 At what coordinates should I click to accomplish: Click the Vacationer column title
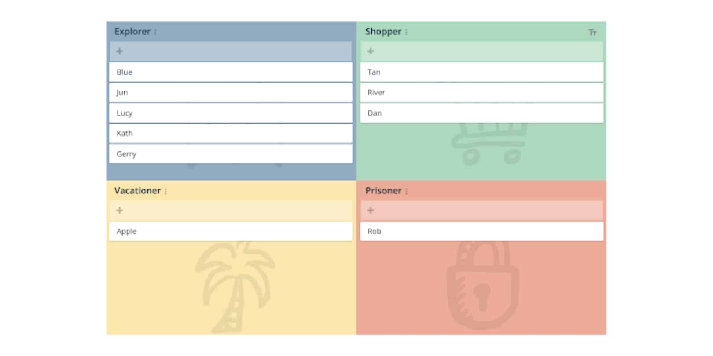click(x=137, y=191)
